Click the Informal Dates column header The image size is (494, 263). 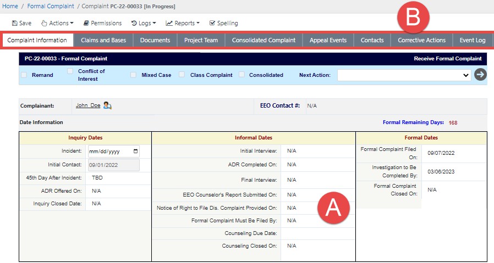[x=253, y=138]
